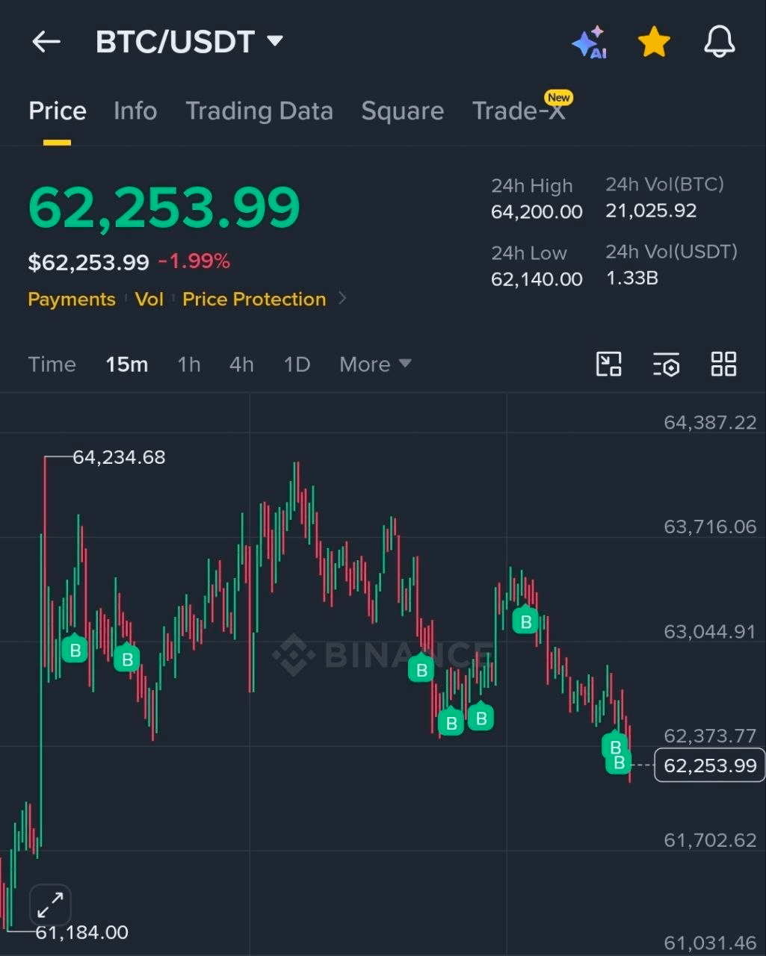
Task: Select the Time chart interval
Action: coord(52,364)
